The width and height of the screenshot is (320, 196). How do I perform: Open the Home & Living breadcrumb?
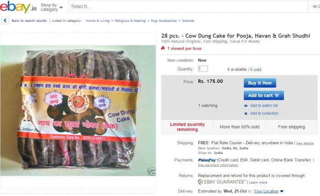click(97, 21)
